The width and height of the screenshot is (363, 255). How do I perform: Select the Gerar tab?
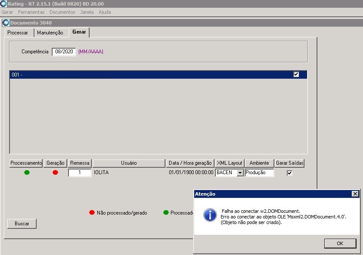(79, 32)
